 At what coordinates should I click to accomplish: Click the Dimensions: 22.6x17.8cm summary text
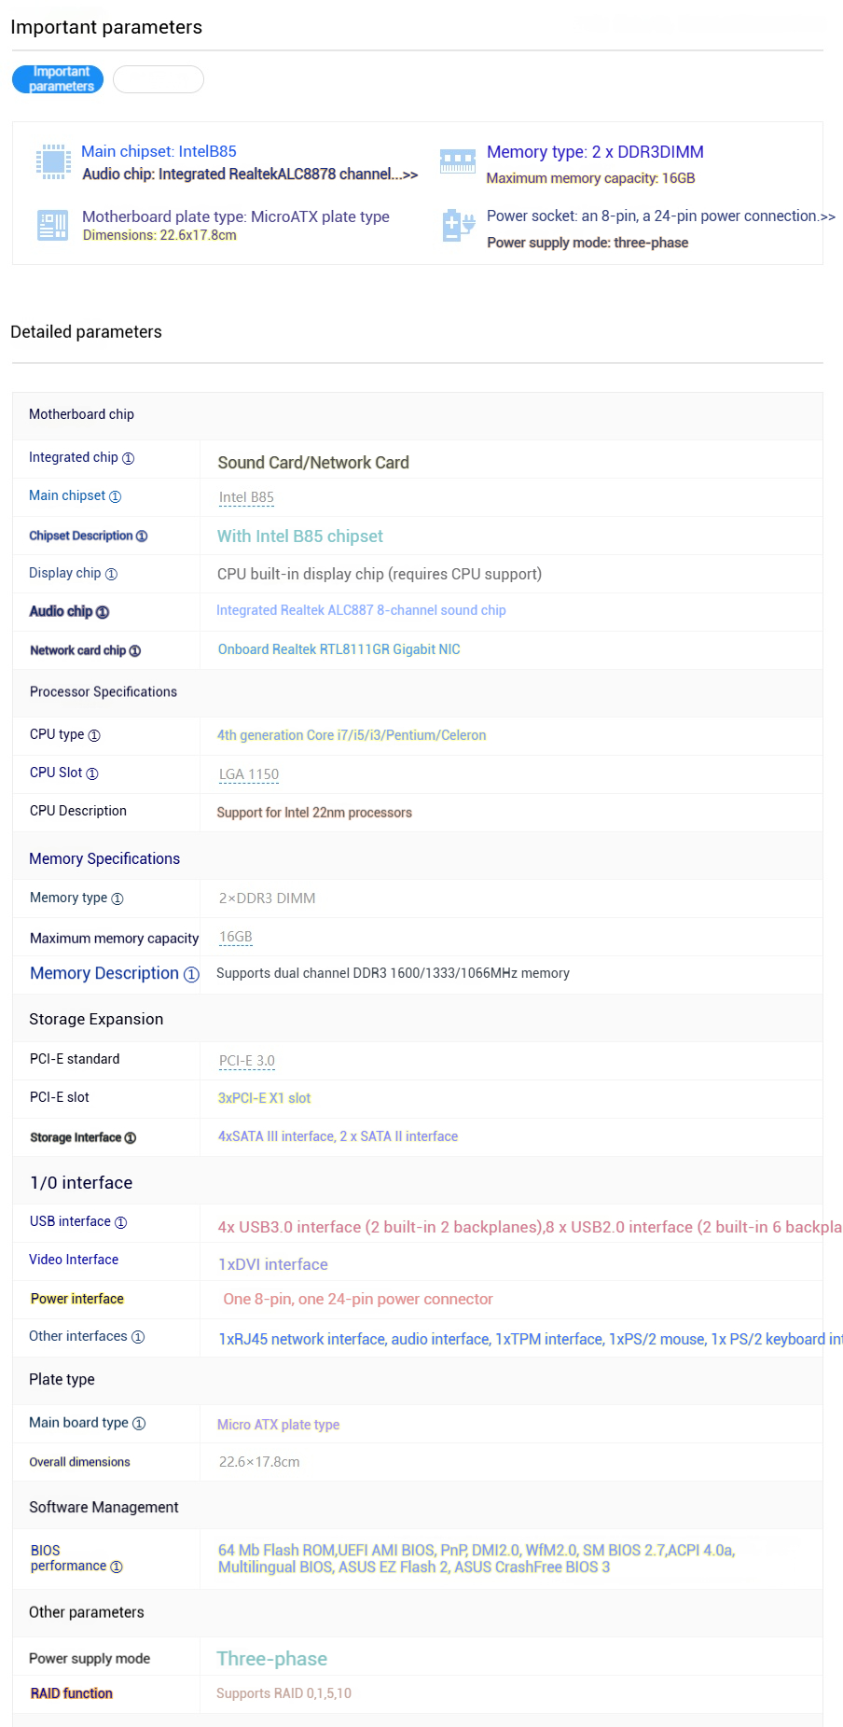point(159,235)
